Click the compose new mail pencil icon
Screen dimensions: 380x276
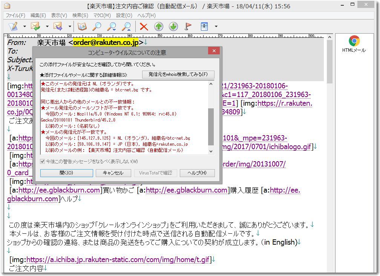click(x=13, y=26)
